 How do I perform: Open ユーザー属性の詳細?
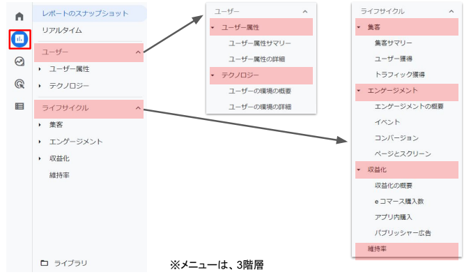[x=256, y=59]
